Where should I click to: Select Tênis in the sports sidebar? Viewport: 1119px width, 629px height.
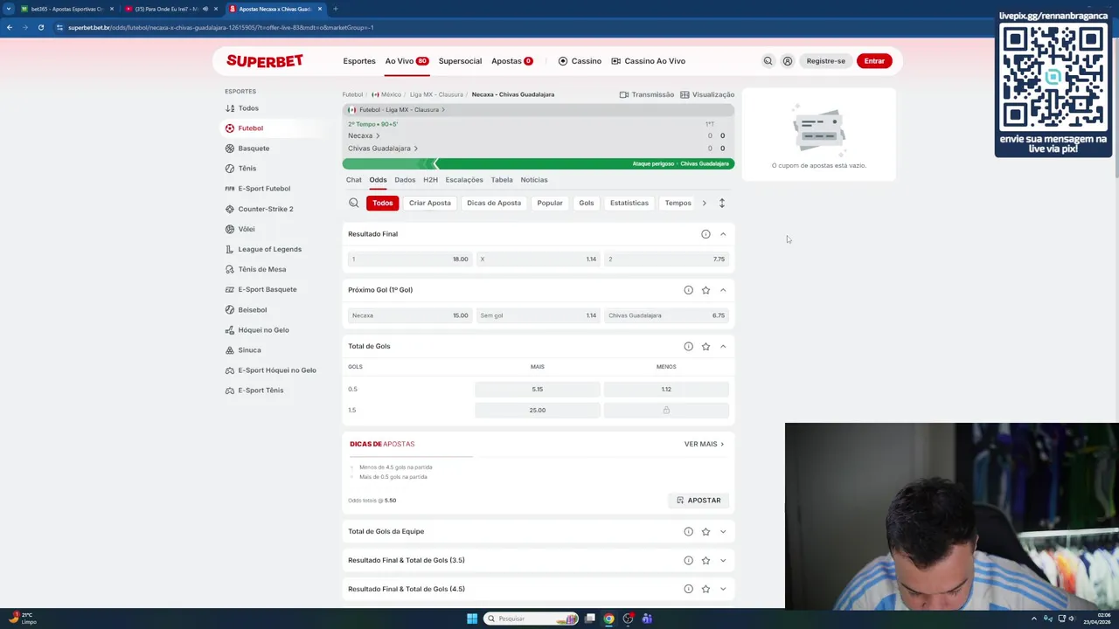[x=247, y=169]
